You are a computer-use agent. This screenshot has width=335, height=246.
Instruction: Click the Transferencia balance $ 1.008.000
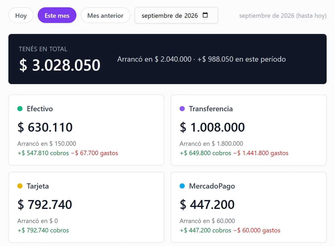(x=212, y=127)
